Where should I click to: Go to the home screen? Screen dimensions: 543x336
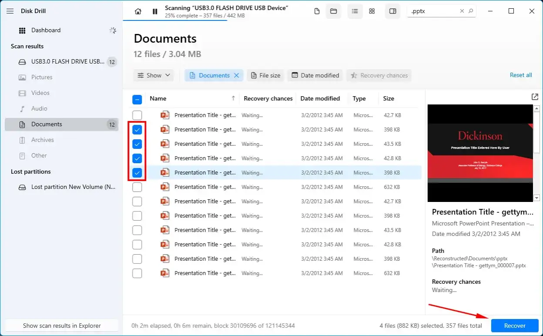[x=138, y=11]
